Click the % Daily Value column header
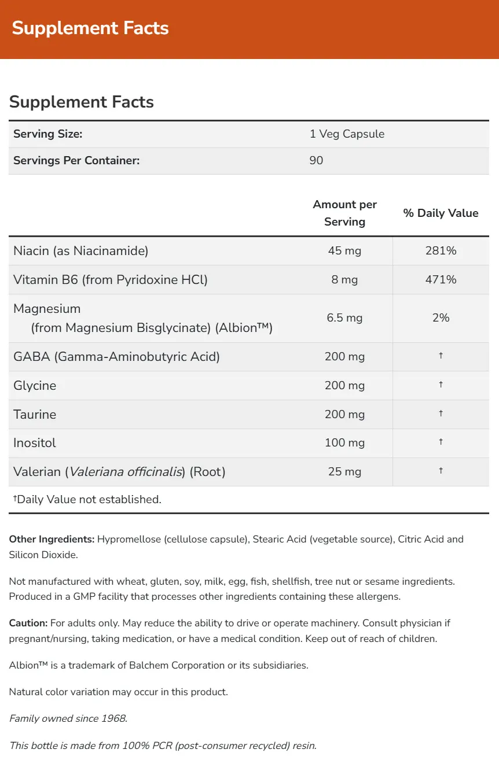The width and height of the screenshot is (499, 764). [441, 213]
